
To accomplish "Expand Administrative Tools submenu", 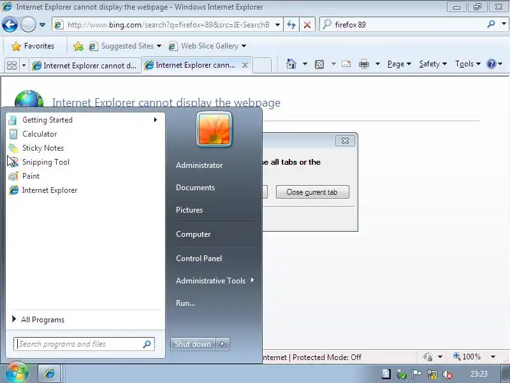I will 215,281.
